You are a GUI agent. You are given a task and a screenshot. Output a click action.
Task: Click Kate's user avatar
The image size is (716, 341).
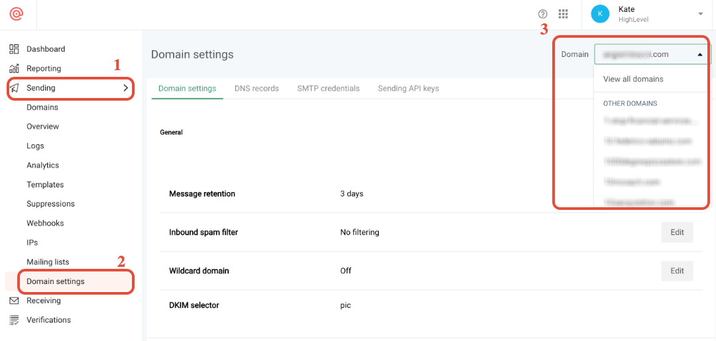click(x=600, y=14)
